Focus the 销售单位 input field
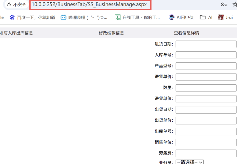This screenshot has height=166, width=237. [x=206, y=142]
